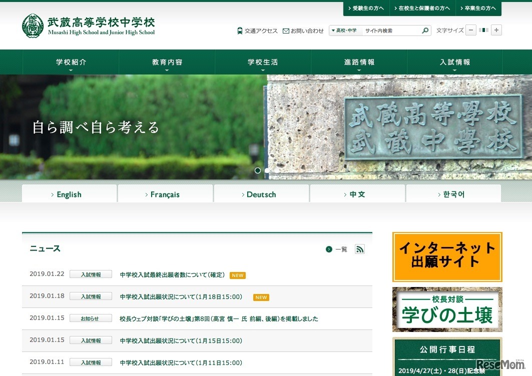Click the font size level indicator bars
532x376 pixels.
coord(483,30)
